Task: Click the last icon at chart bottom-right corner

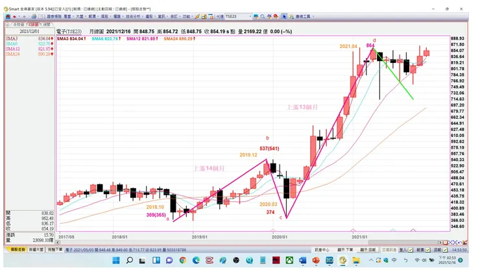Action: point(465,243)
